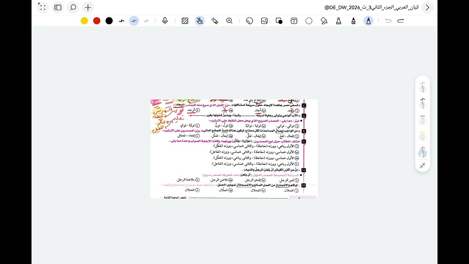Collapse the favorites palette with inward arrows
The width and height of the screenshot is (469, 264).
pos(422,166)
